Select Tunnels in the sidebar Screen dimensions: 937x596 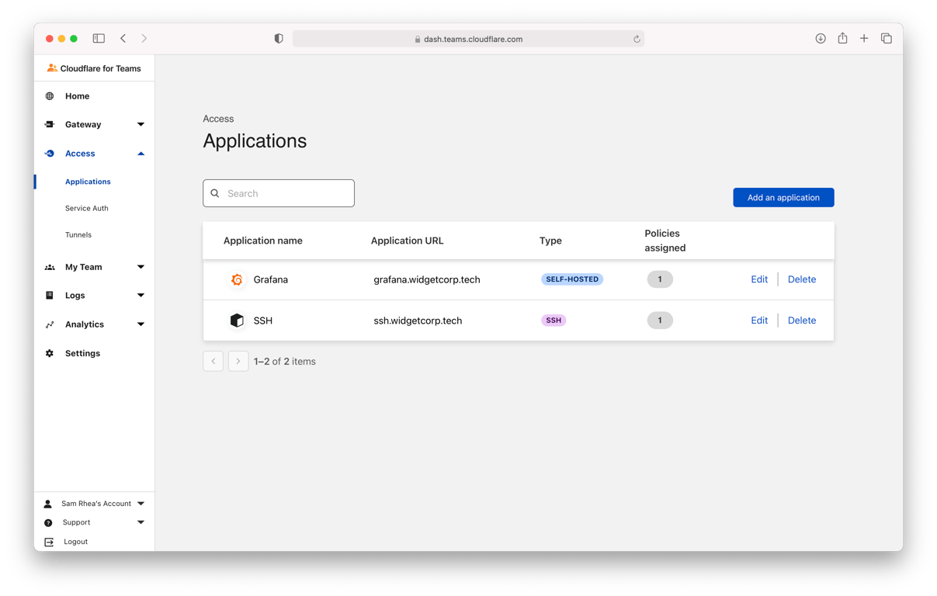(x=78, y=234)
